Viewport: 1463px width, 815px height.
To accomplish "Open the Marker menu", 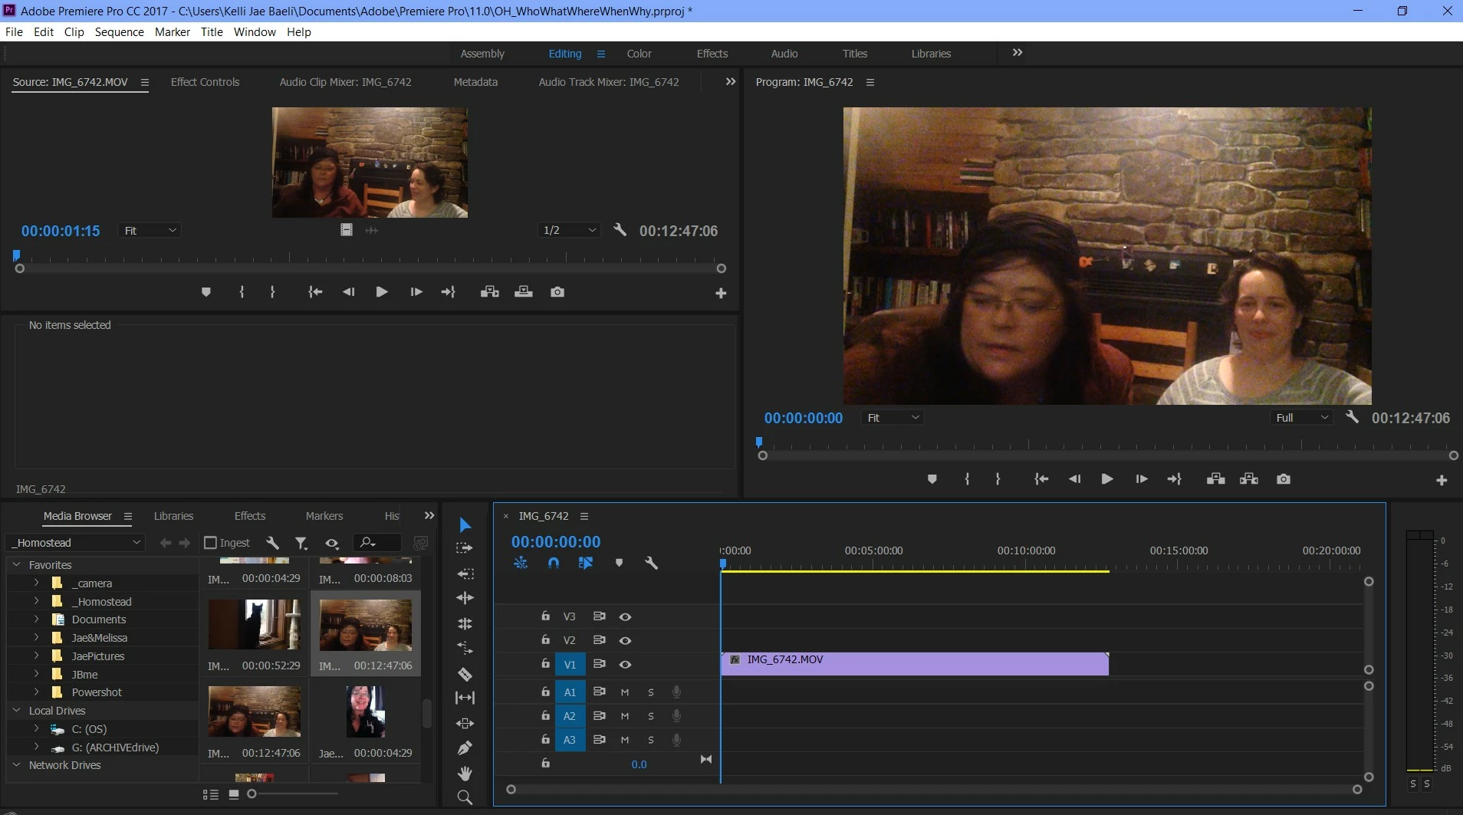I will [x=172, y=32].
